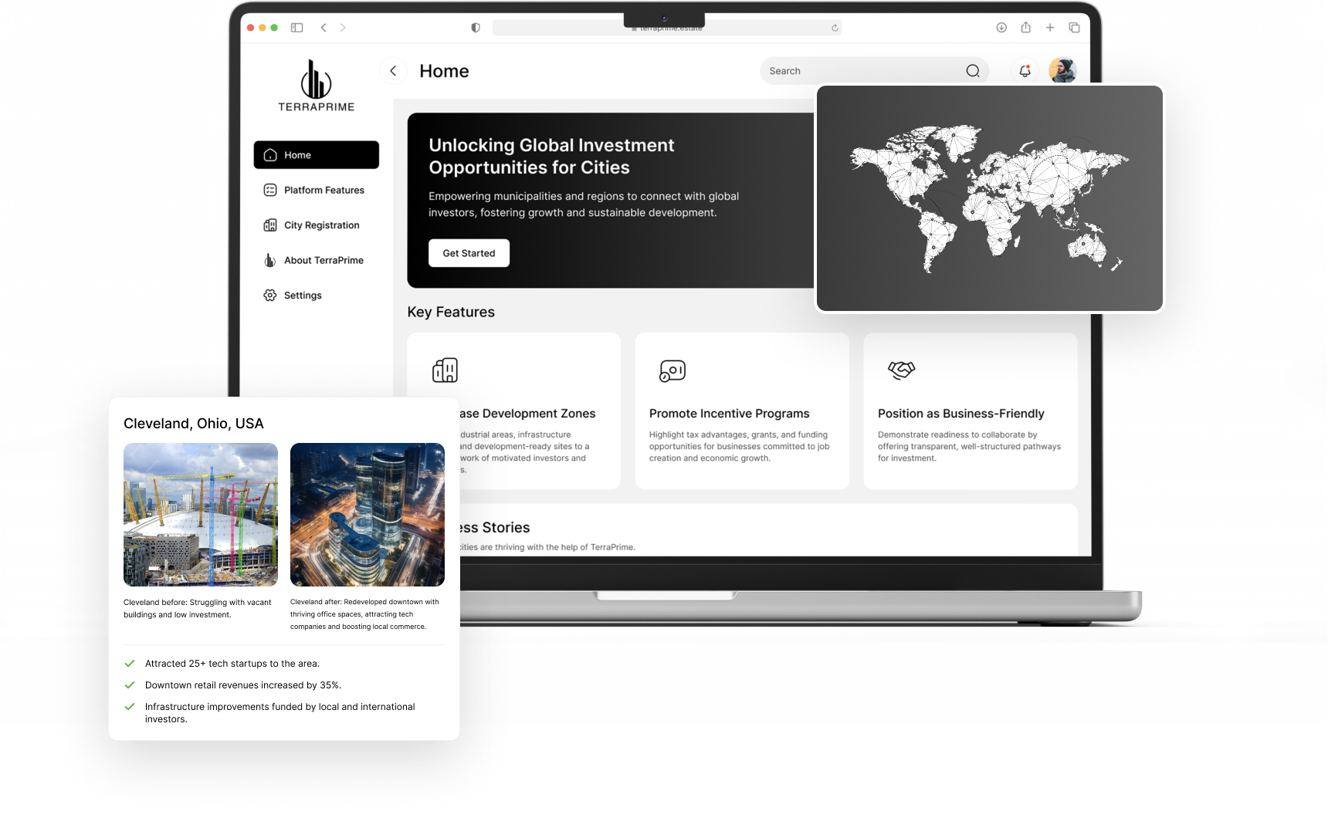
Task: Open the Settings menu item
Action: click(302, 296)
